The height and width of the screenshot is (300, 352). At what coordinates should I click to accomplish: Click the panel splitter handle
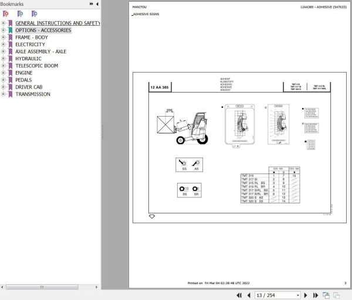point(102,132)
